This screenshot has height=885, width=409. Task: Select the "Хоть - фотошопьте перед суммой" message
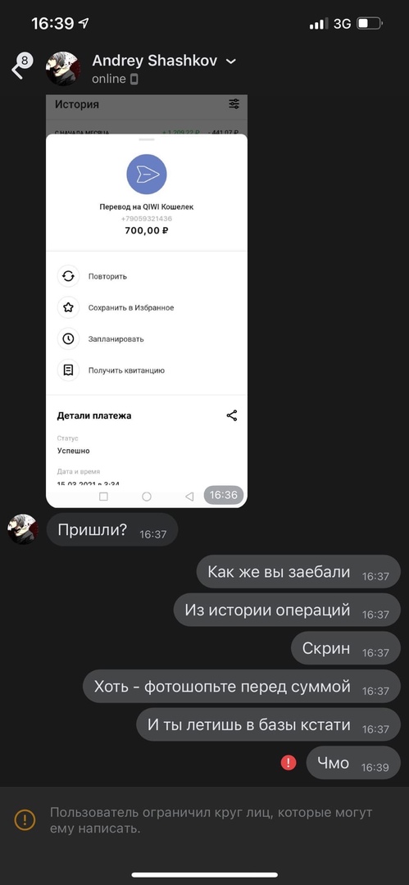click(242, 687)
